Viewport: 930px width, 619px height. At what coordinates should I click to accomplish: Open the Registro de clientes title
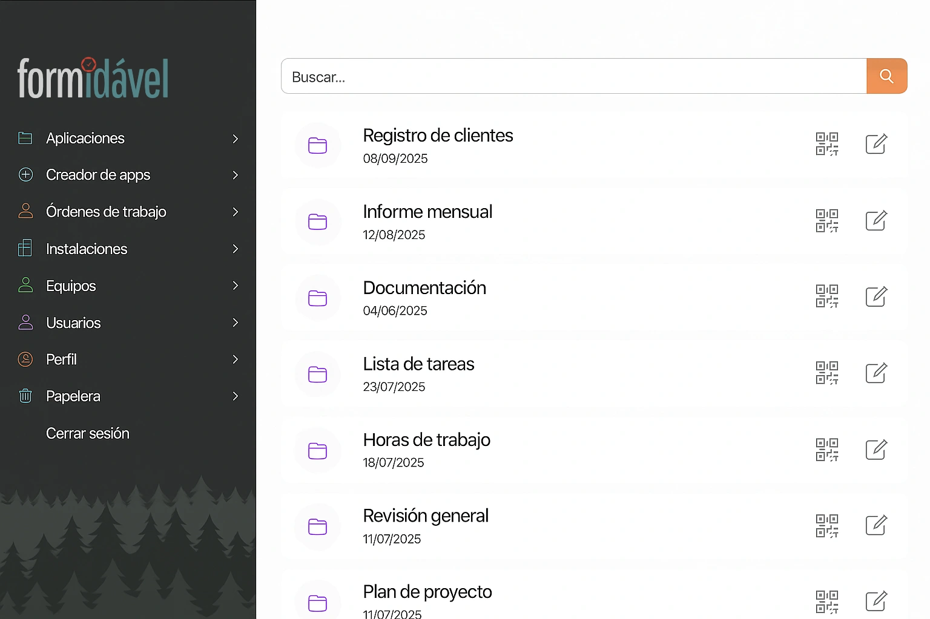coord(438,136)
